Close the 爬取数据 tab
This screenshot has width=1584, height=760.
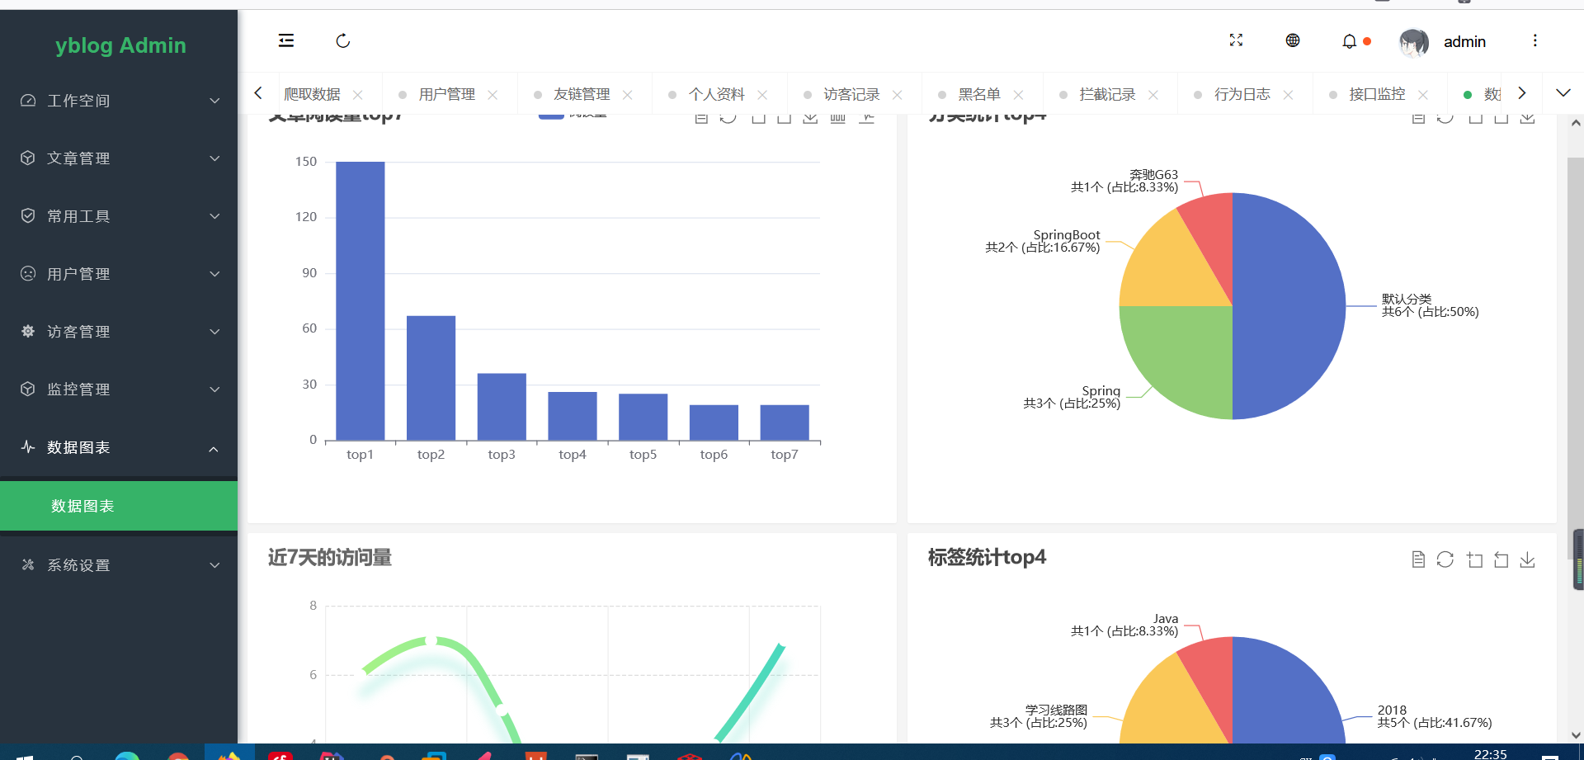(358, 95)
